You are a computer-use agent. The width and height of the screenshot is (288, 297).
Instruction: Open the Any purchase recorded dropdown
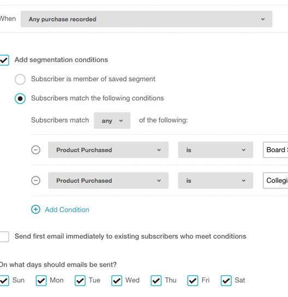click(146, 19)
